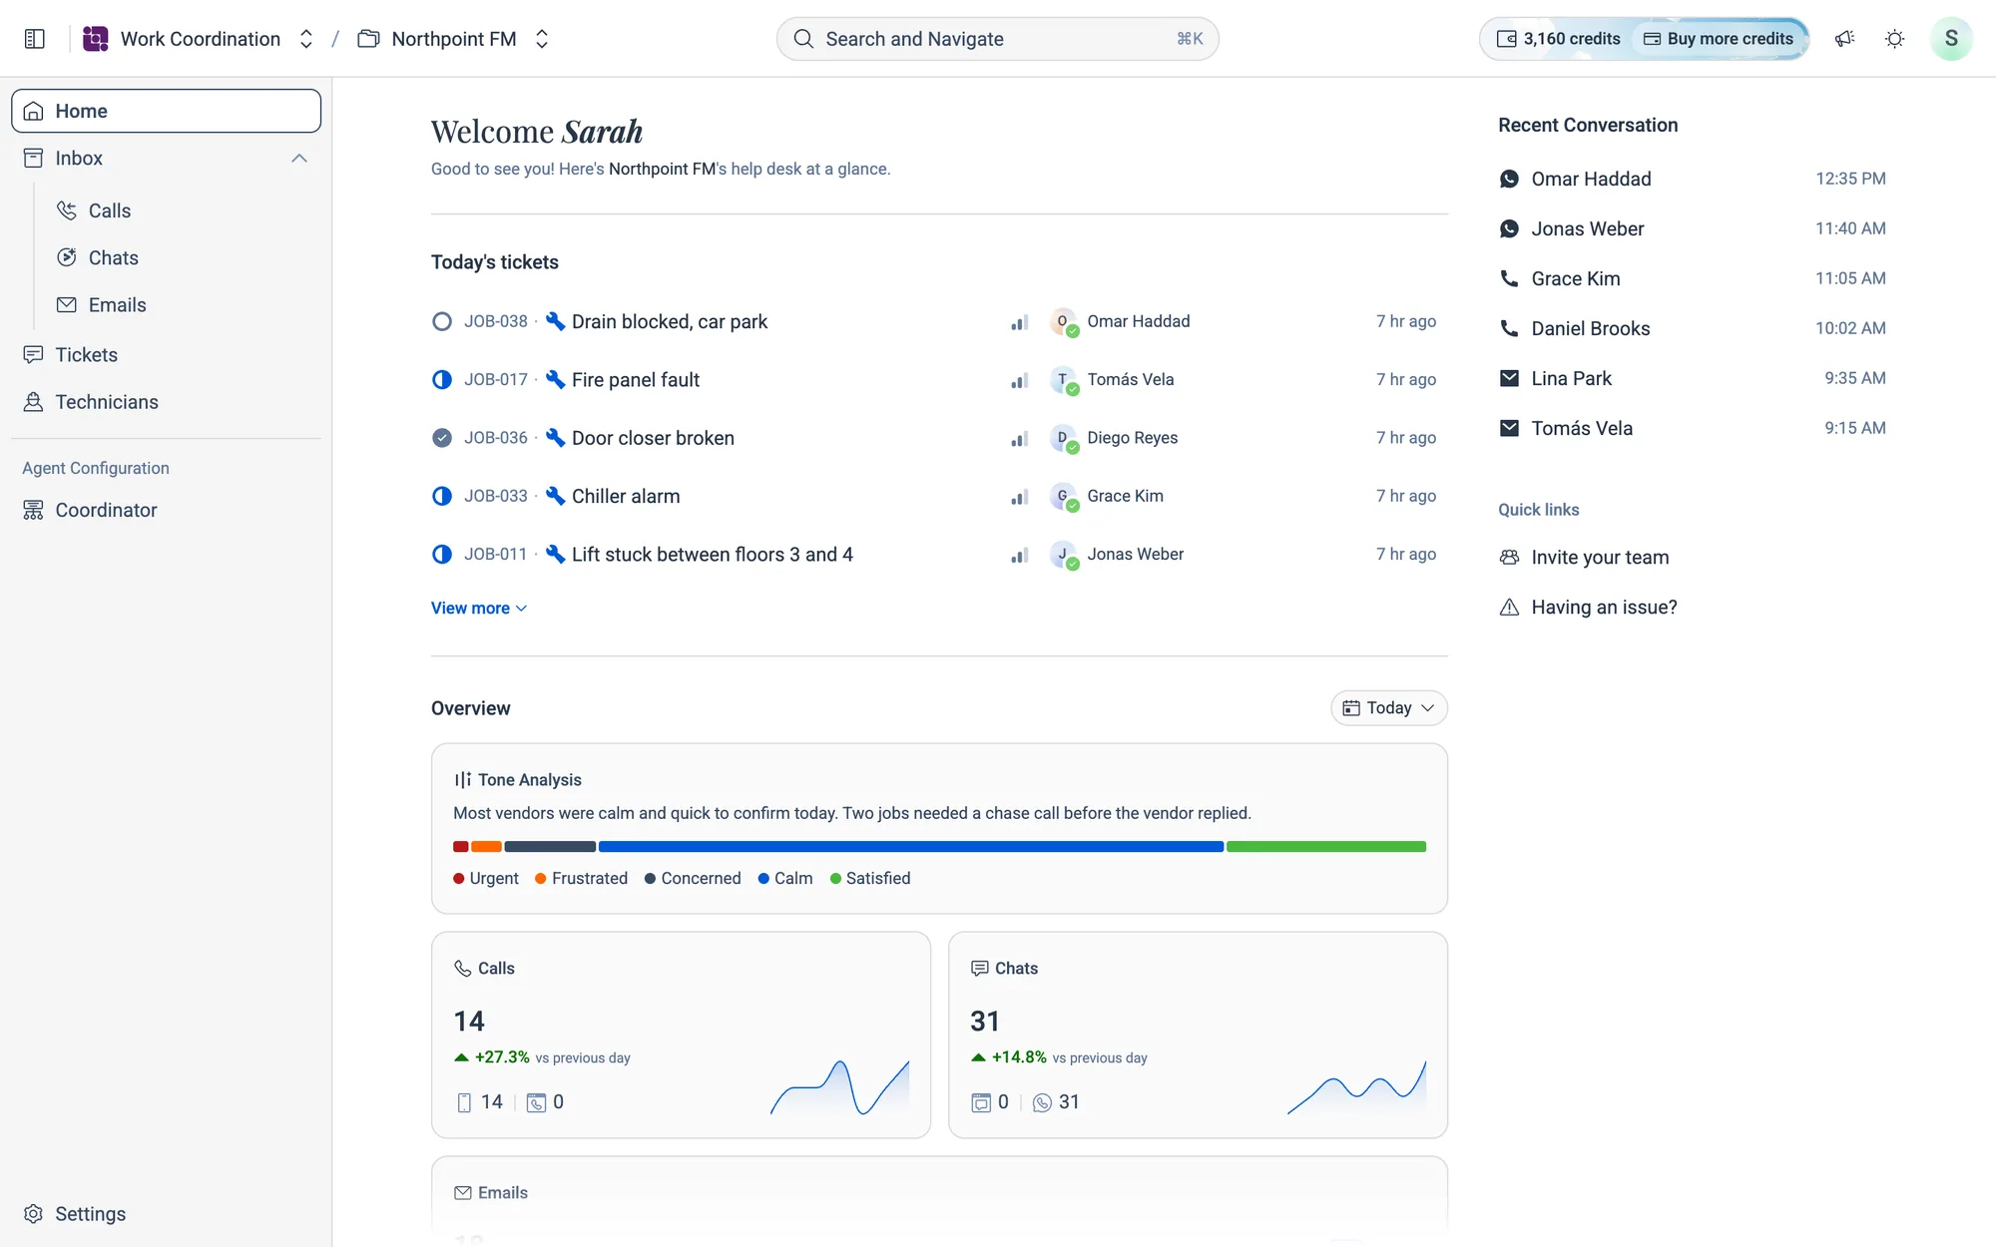Open announcements megaphone icon

(x=1844, y=39)
